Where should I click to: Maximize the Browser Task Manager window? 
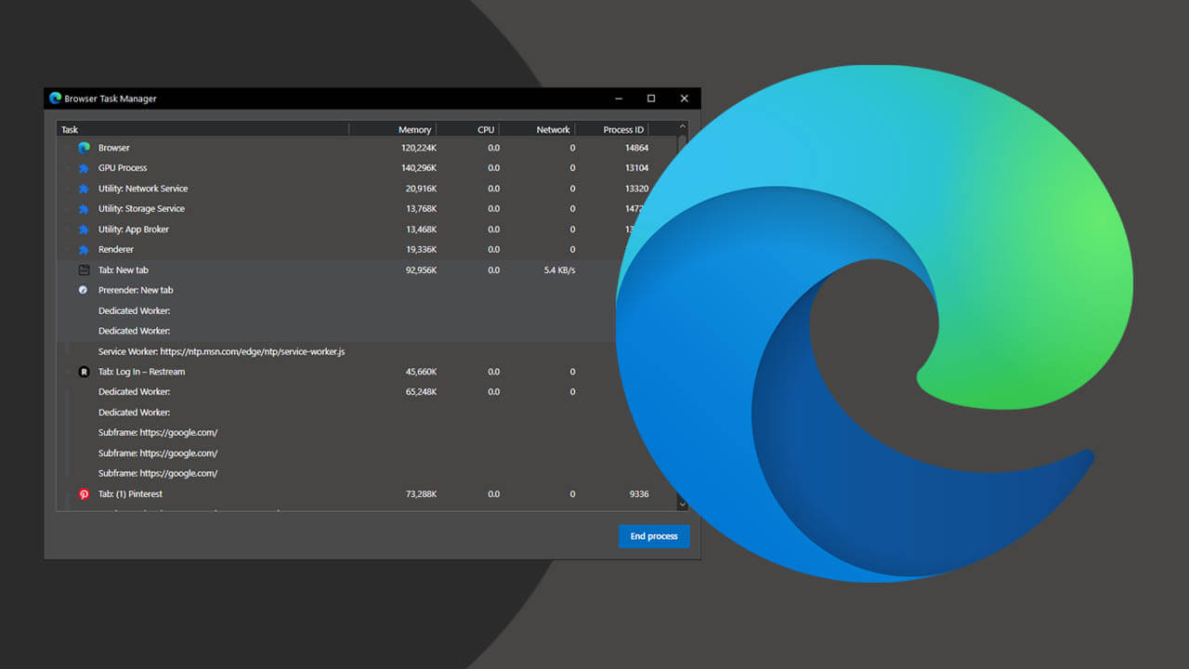[651, 98]
